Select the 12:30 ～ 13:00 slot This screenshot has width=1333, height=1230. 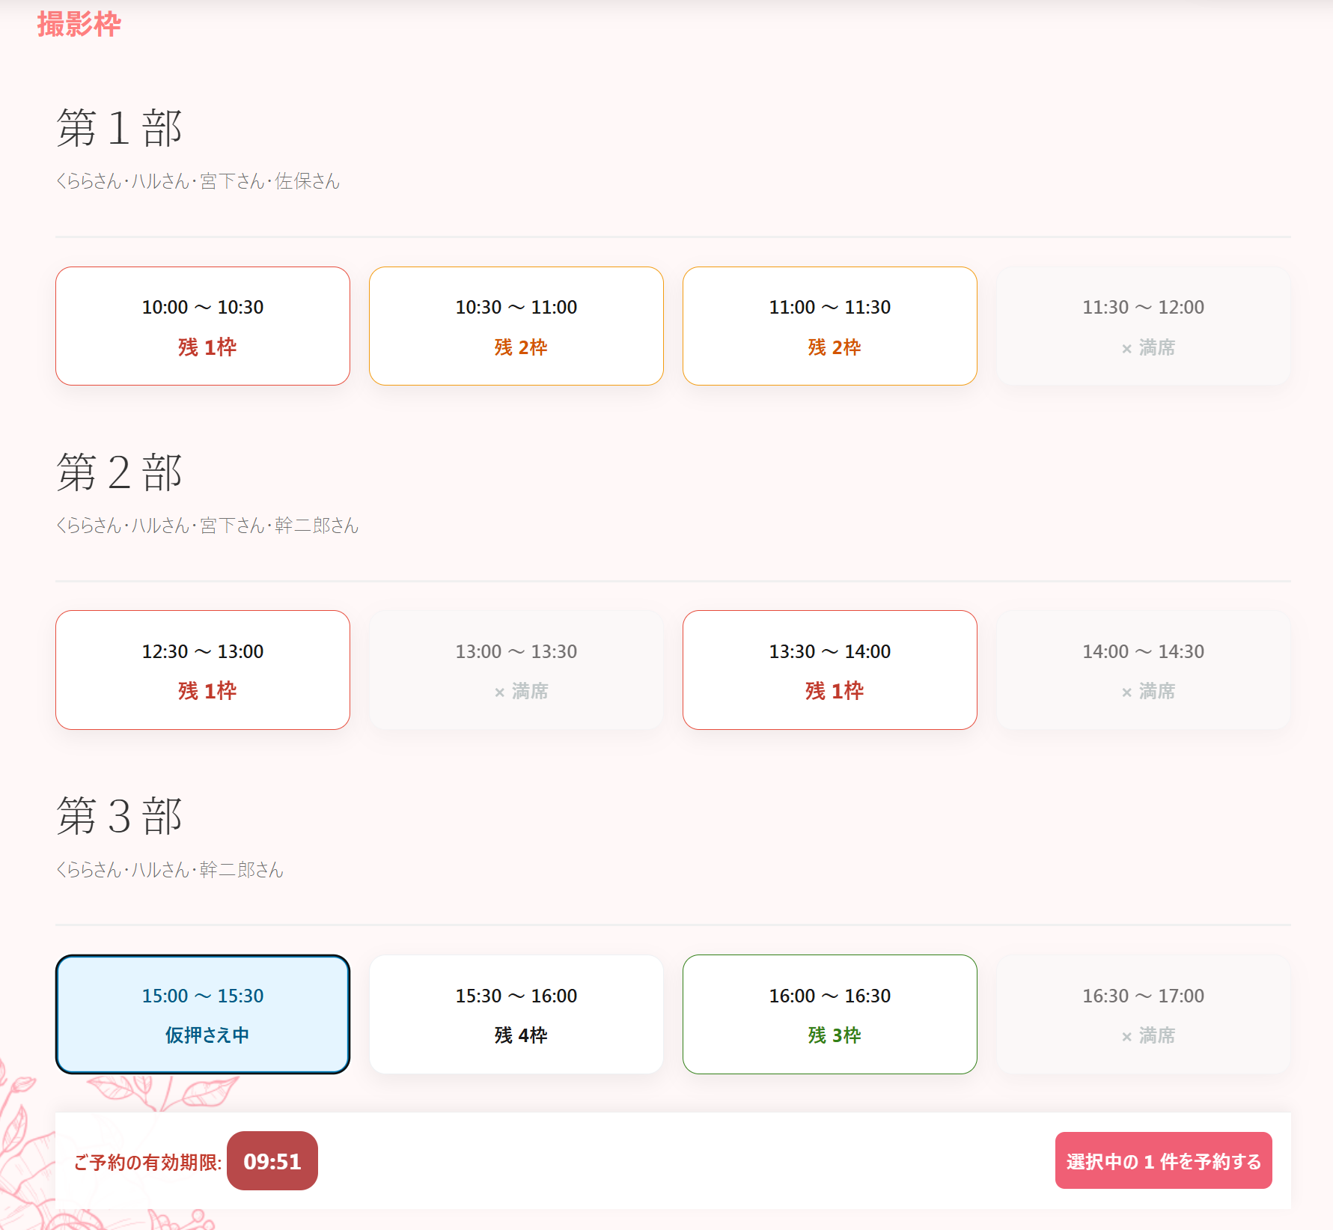pyautogui.click(x=202, y=670)
